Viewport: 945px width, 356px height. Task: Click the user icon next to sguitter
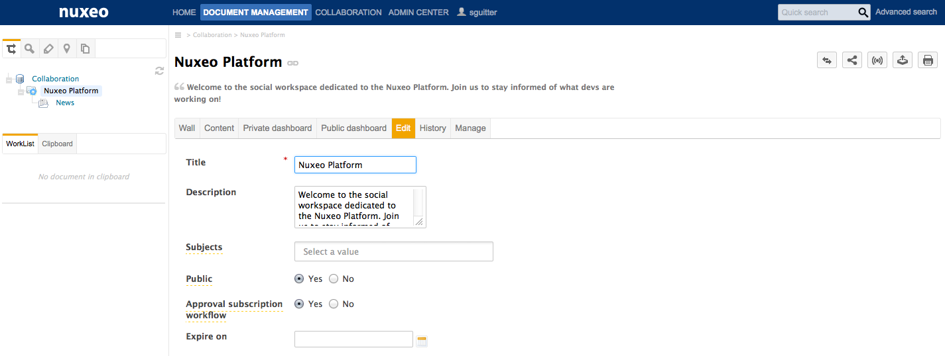[x=462, y=12]
